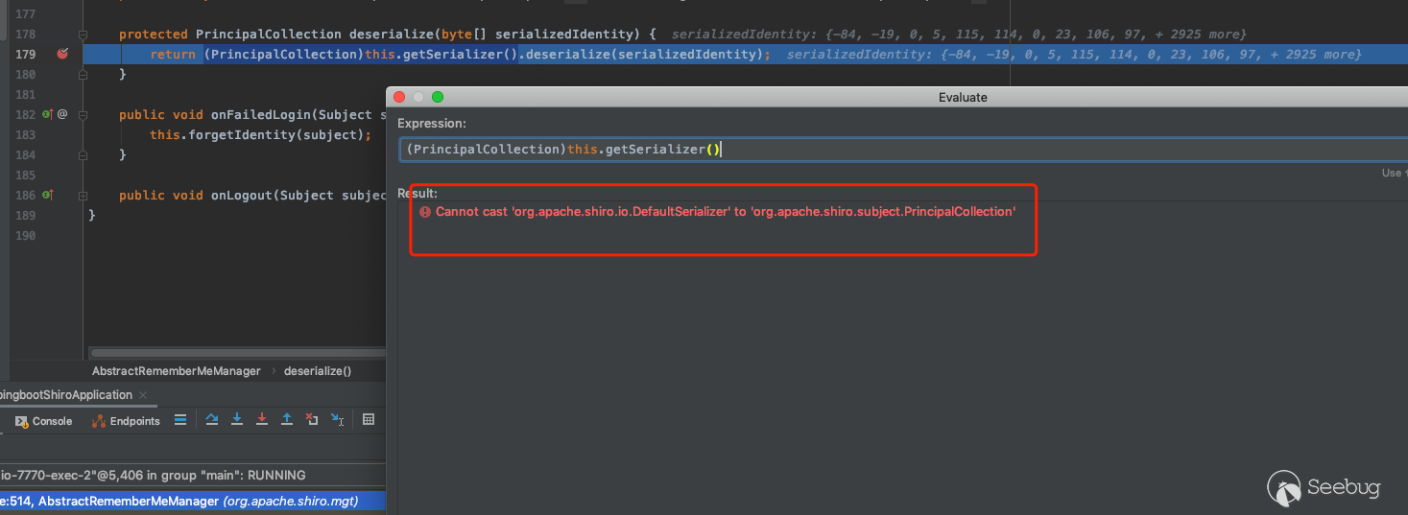Open the Evaluate Expression calculator icon
The height and width of the screenshot is (515, 1408).
tap(368, 420)
